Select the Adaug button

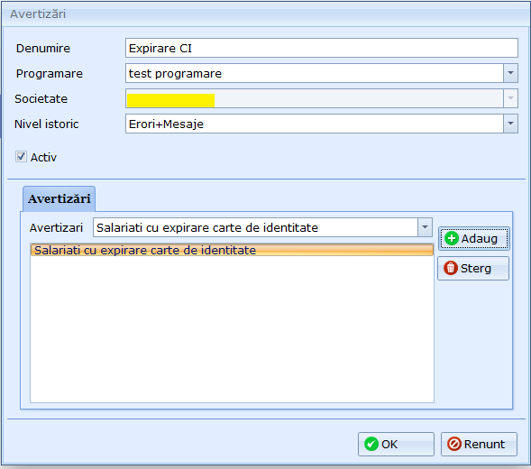(x=474, y=239)
